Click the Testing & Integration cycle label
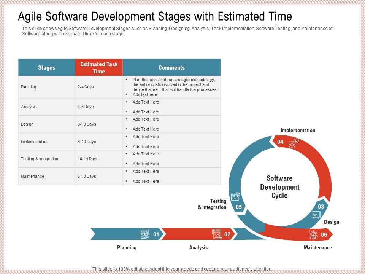This screenshot has width=365, height=274. (212, 204)
